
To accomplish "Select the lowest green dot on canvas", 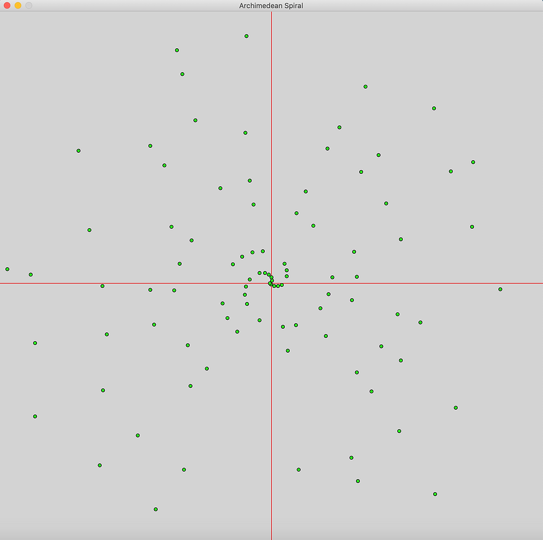I will click(x=156, y=509).
